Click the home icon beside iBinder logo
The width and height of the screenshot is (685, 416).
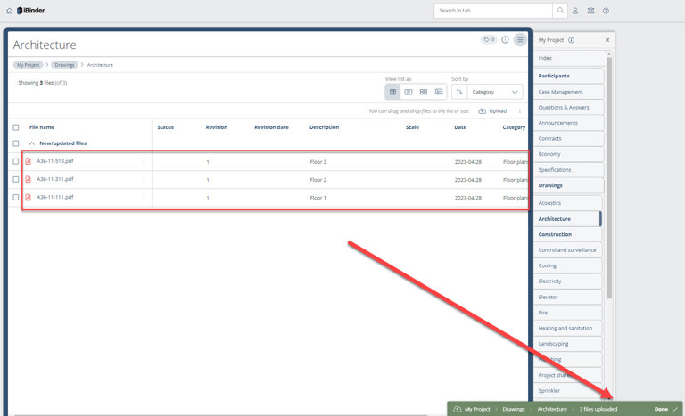[x=9, y=11]
